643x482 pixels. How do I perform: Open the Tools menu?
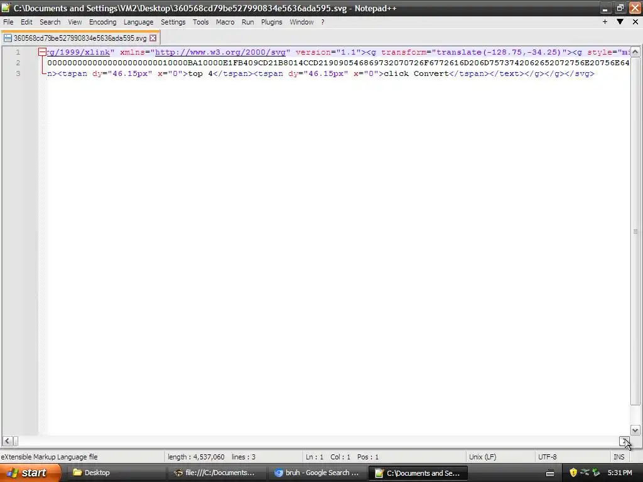[x=200, y=22]
